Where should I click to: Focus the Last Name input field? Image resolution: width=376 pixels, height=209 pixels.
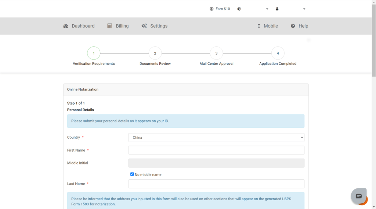point(216,184)
